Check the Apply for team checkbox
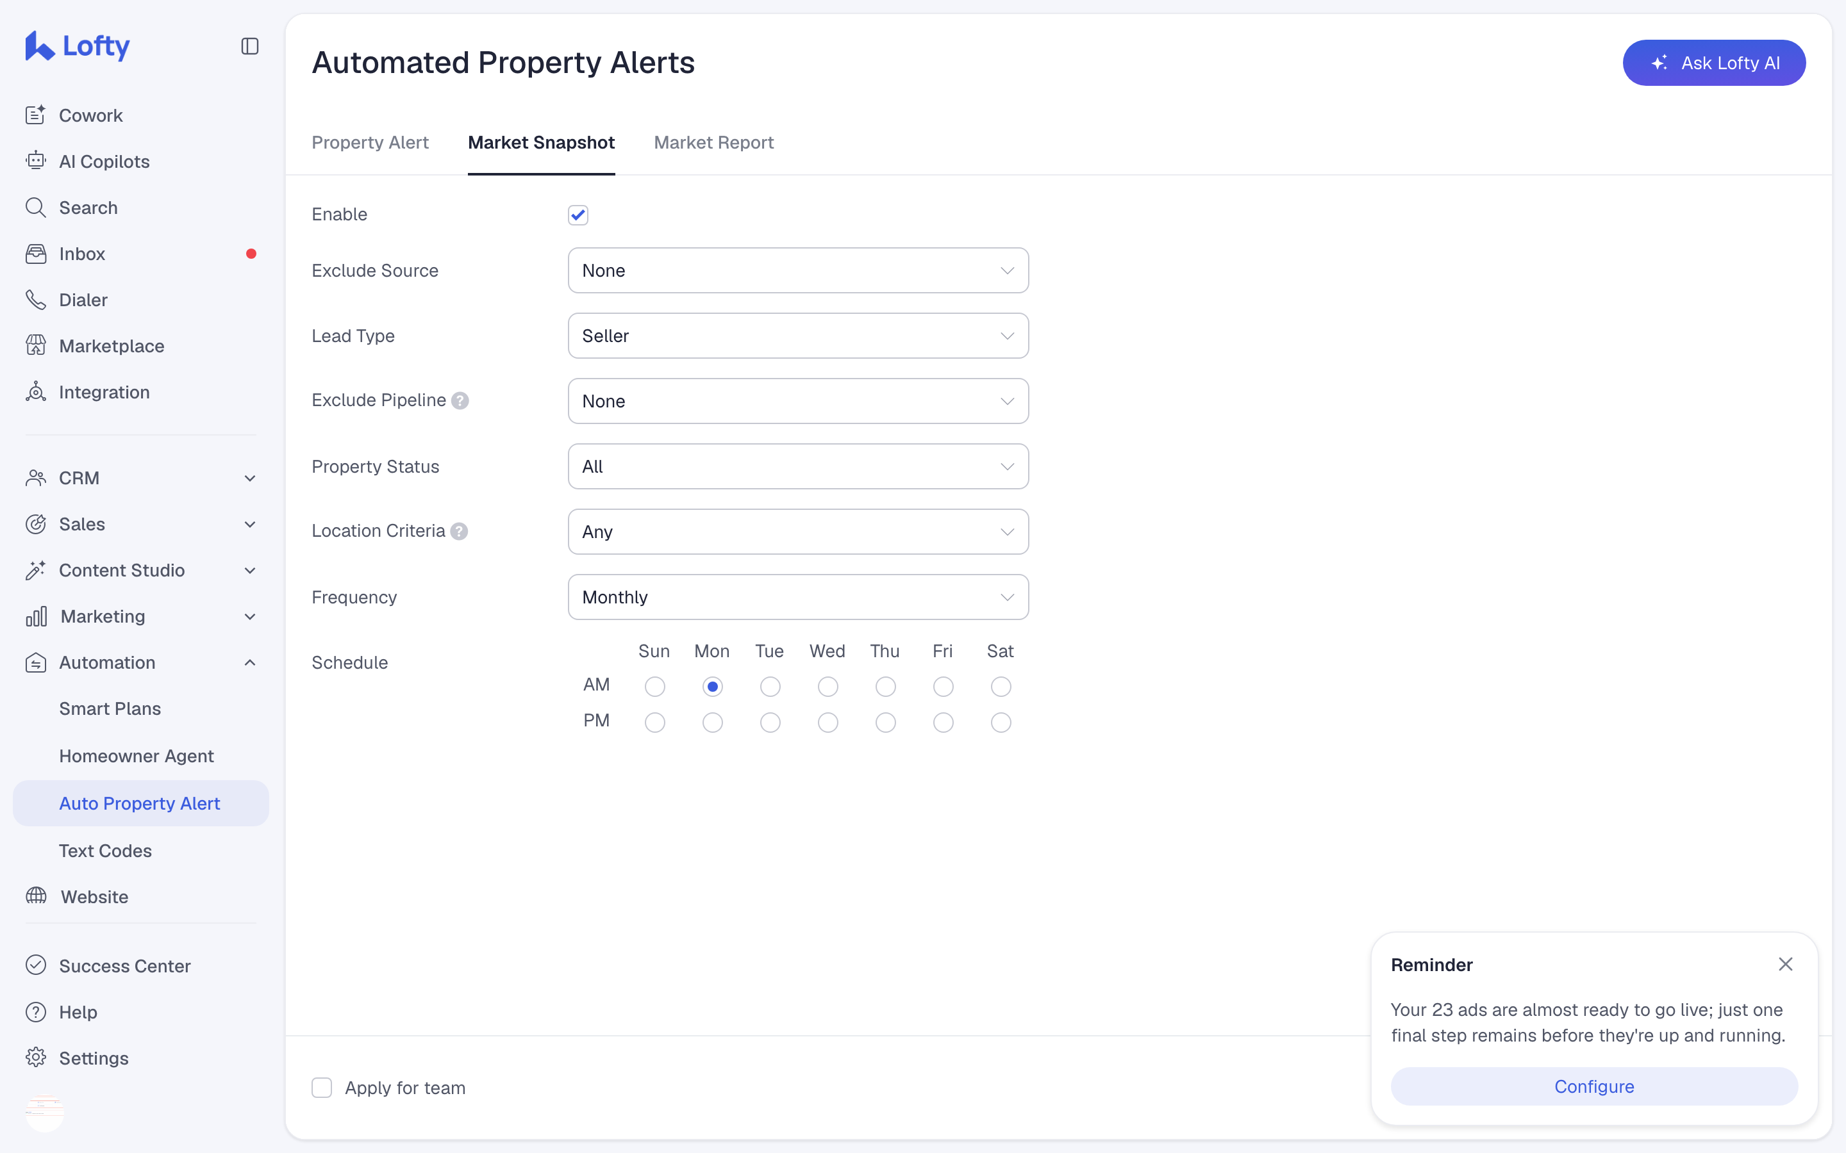Image resolution: width=1846 pixels, height=1153 pixels. click(322, 1088)
